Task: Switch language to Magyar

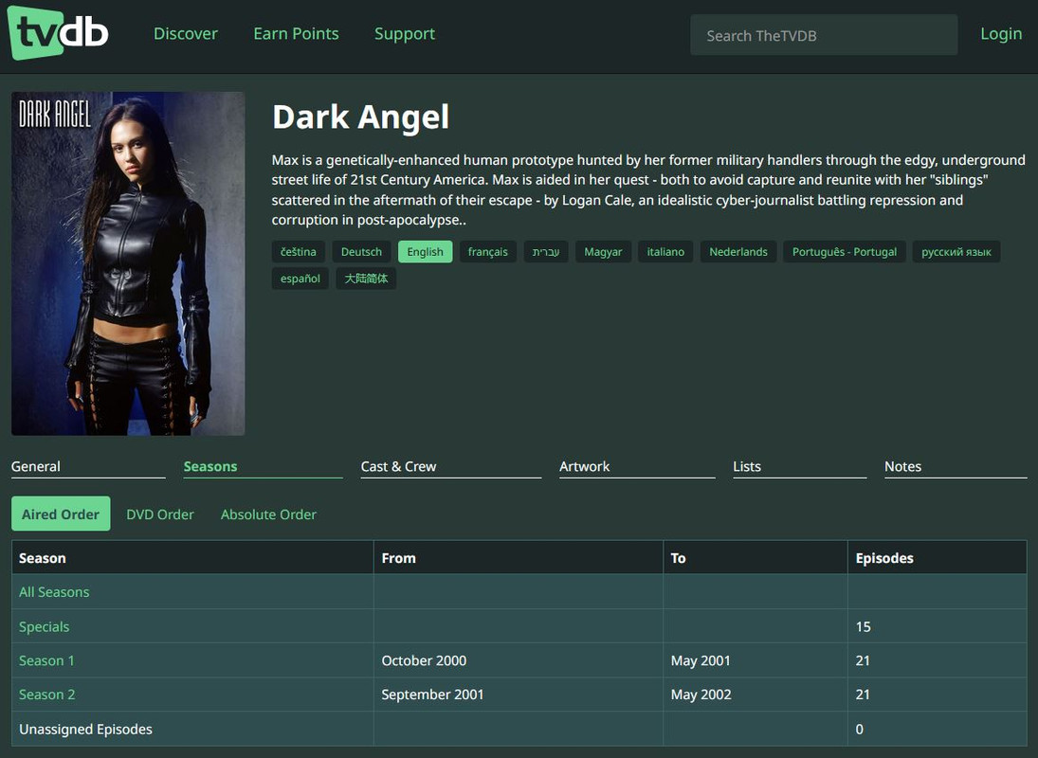Action: pyautogui.click(x=603, y=252)
